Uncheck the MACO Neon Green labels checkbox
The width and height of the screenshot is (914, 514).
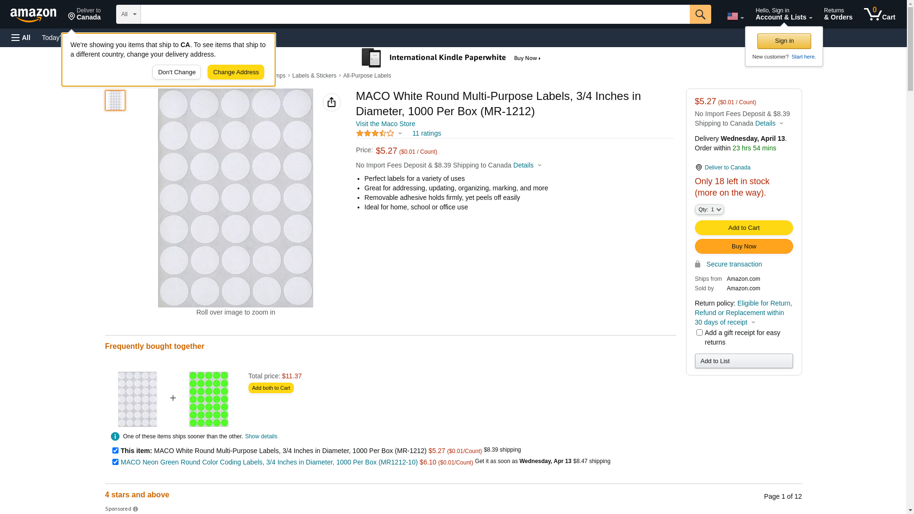pyautogui.click(x=115, y=462)
